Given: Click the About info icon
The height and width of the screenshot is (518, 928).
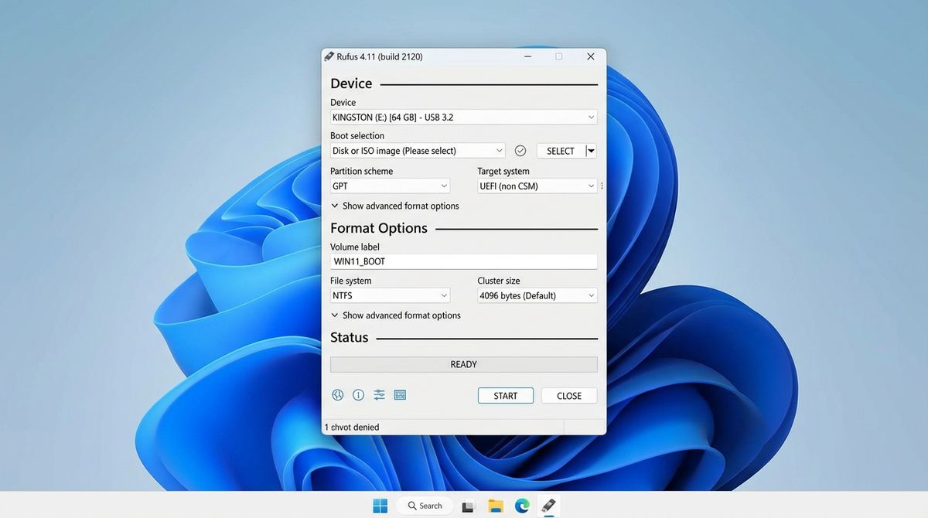Looking at the screenshot, I should tap(358, 395).
